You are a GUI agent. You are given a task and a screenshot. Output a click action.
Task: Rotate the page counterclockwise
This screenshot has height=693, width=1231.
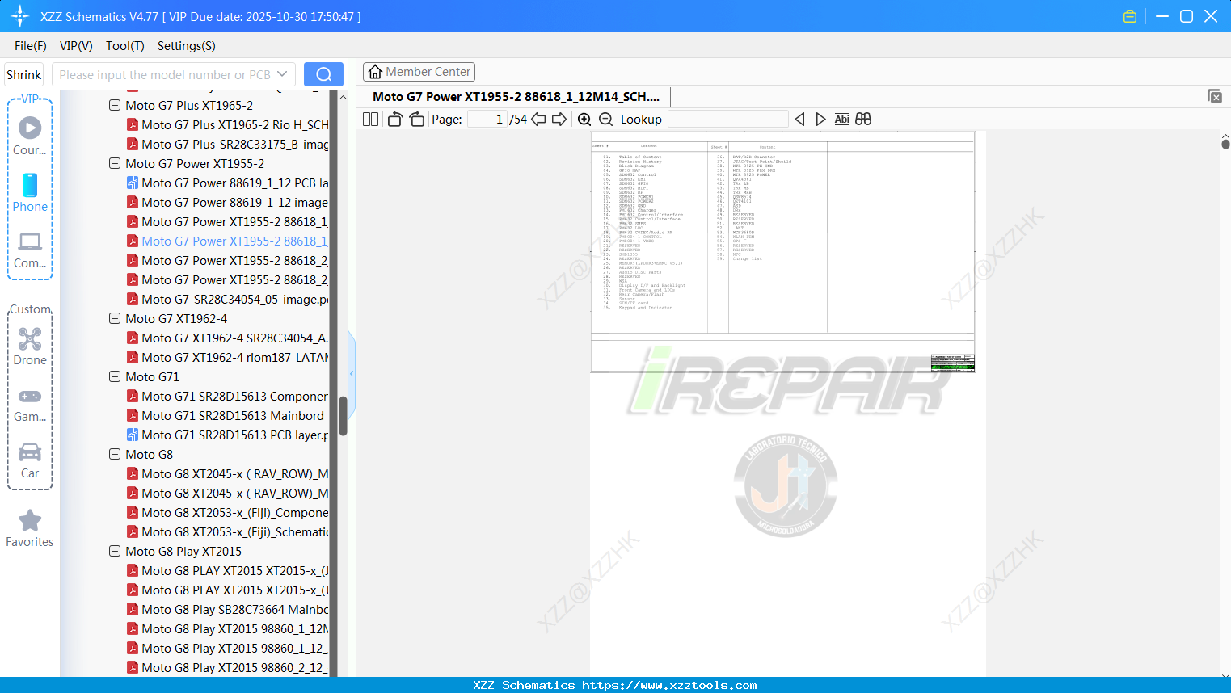click(x=394, y=120)
